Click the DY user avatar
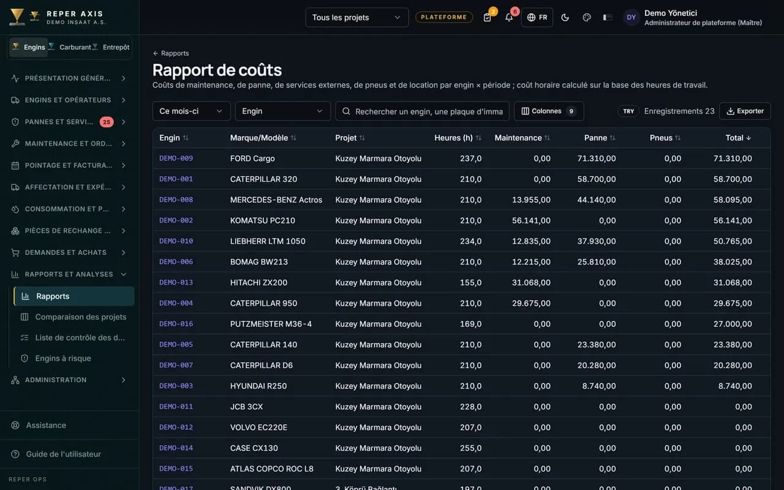 631,17
